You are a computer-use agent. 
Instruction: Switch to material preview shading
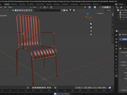click(x=107, y=7)
